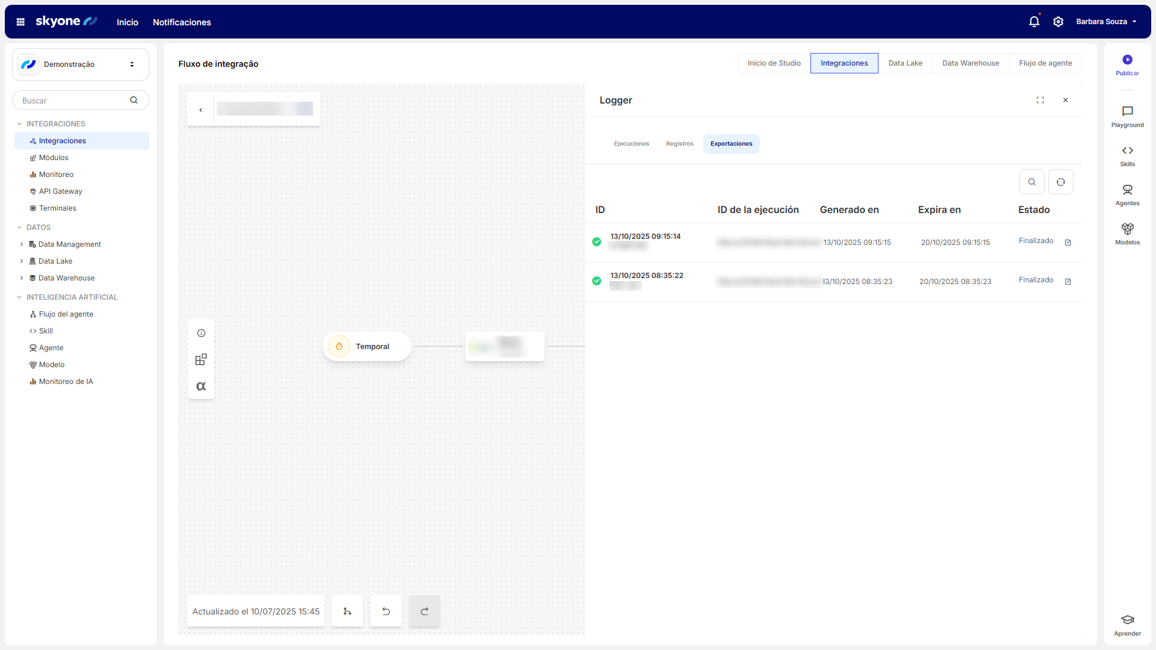Download the 09:15:14 export file icon
The width and height of the screenshot is (1156, 650).
[1067, 243]
